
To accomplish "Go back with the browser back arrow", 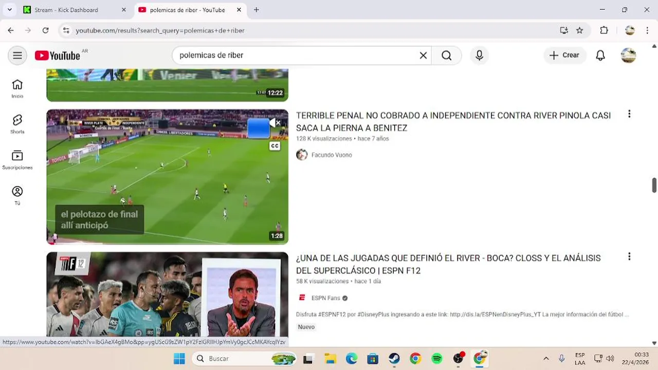I will click(11, 30).
